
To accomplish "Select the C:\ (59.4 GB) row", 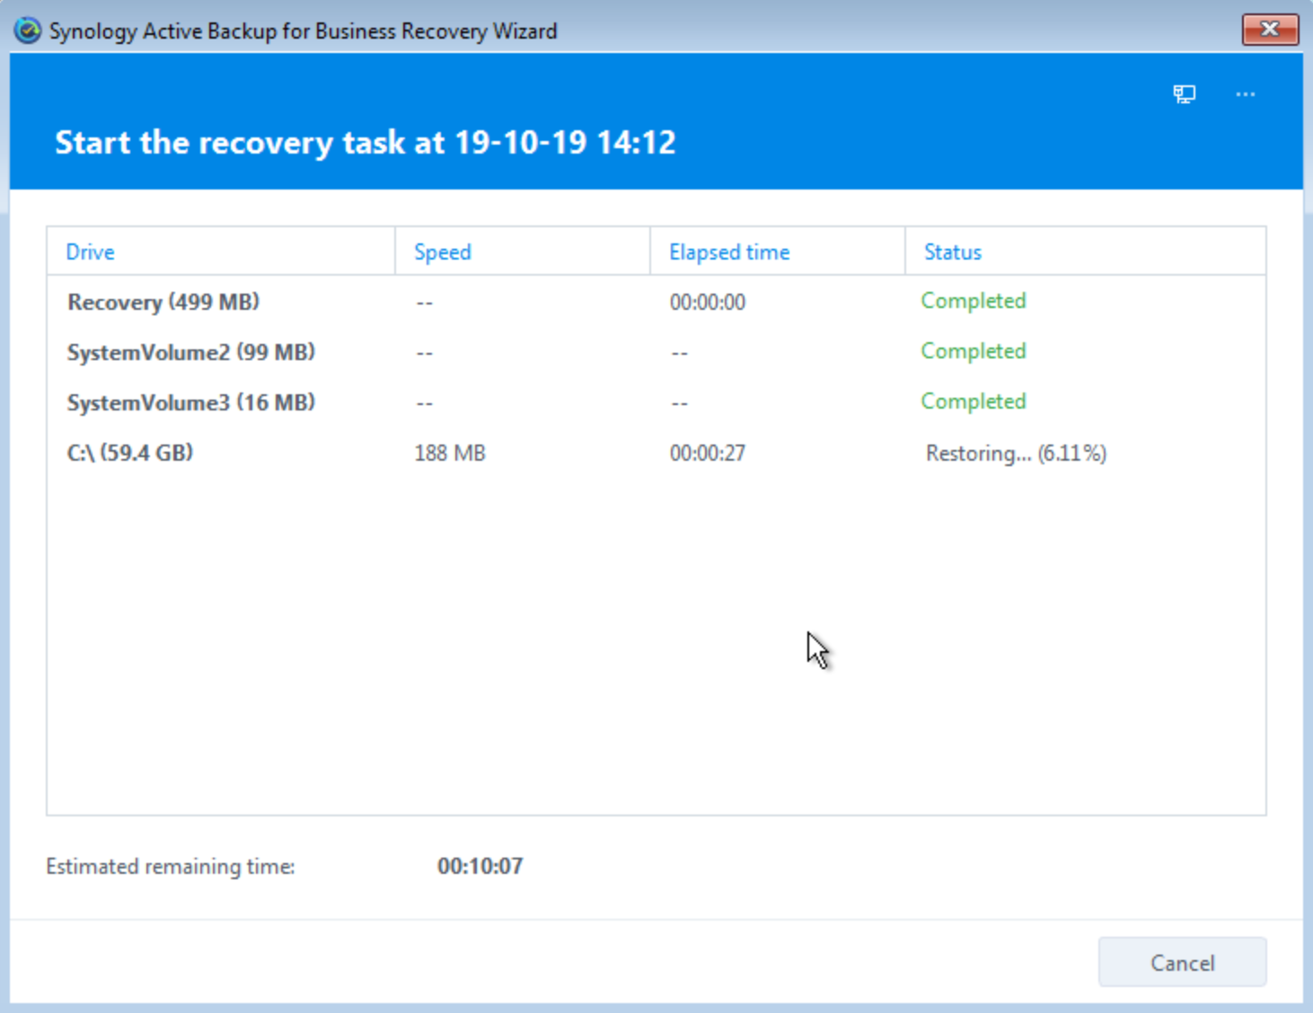I will [656, 453].
